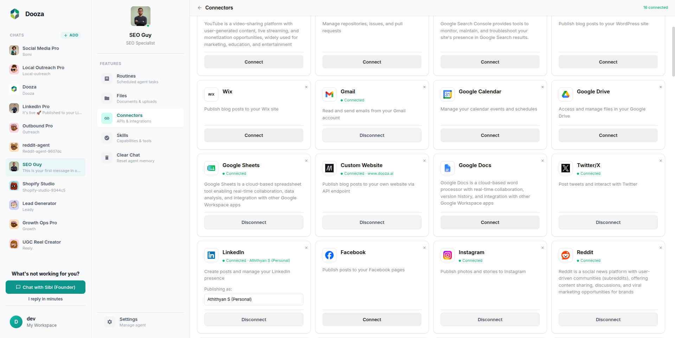
Task: Click the Reddit connector icon
Action: tap(566, 255)
